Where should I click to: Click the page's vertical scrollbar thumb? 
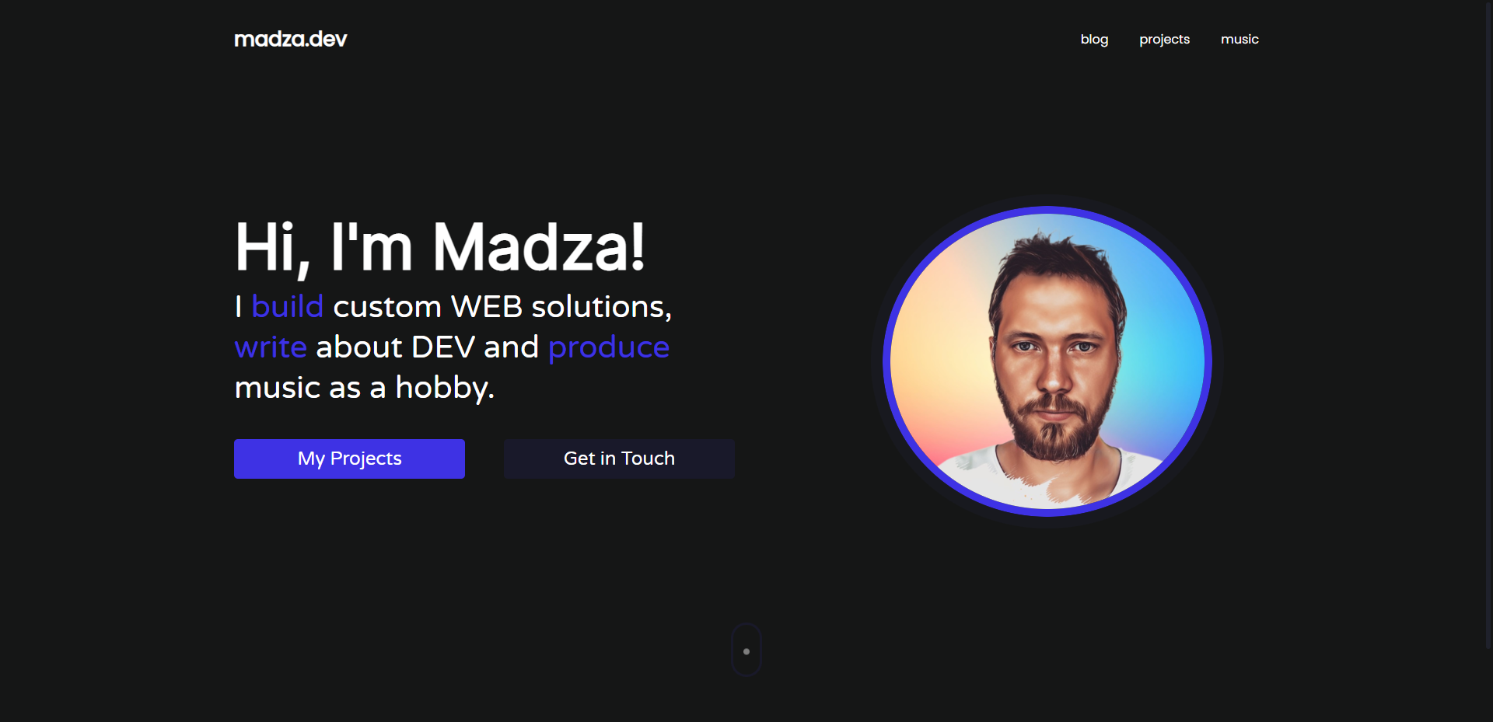(x=1488, y=324)
